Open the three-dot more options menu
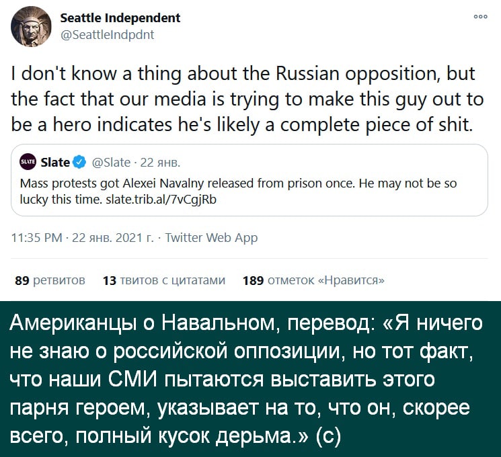This screenshot has width=501, height=457. pos(479,17)
